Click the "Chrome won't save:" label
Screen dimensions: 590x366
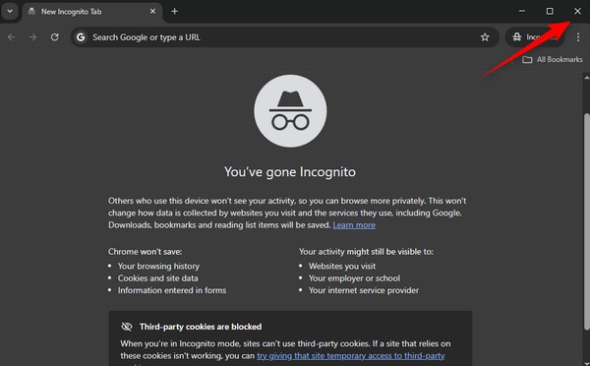point(145,252)
